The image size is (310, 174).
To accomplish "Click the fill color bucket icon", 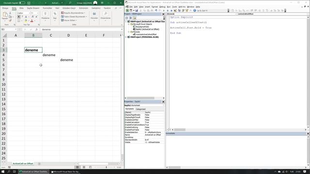I will [x=26, y=21].
